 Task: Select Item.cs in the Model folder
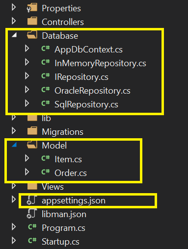click(68, 159)
